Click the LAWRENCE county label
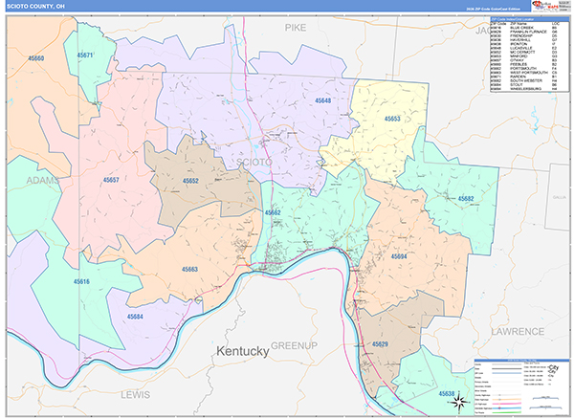Image resolution: width=574 pixels, height=418 pixels. pyautogui.click(x=518, y=332)
